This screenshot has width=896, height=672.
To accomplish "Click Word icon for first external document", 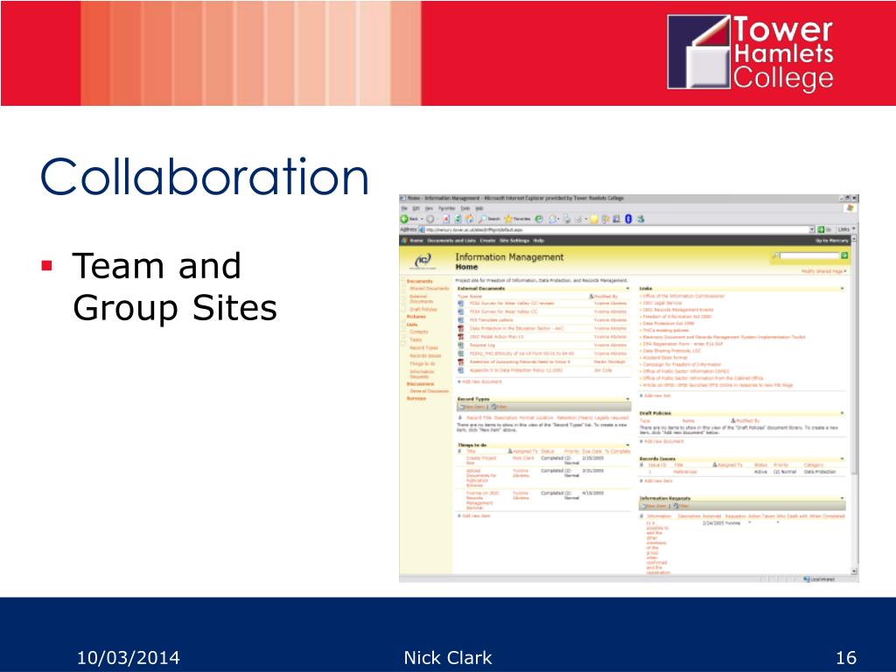I will pyautogui.click(x=460, y=303).
